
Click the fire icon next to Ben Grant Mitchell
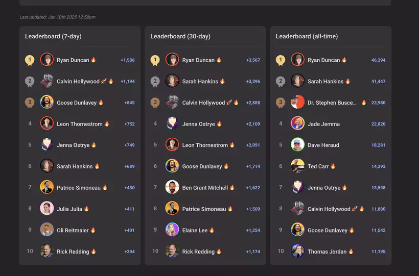coord(232,187)
